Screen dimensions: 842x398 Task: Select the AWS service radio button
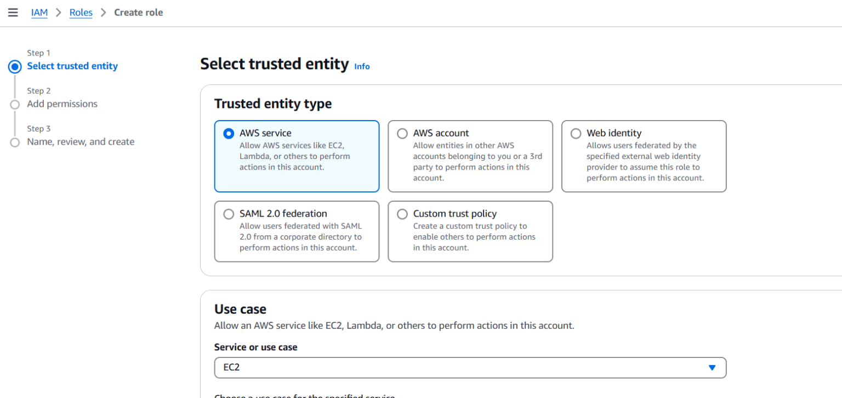pos(229,133)
